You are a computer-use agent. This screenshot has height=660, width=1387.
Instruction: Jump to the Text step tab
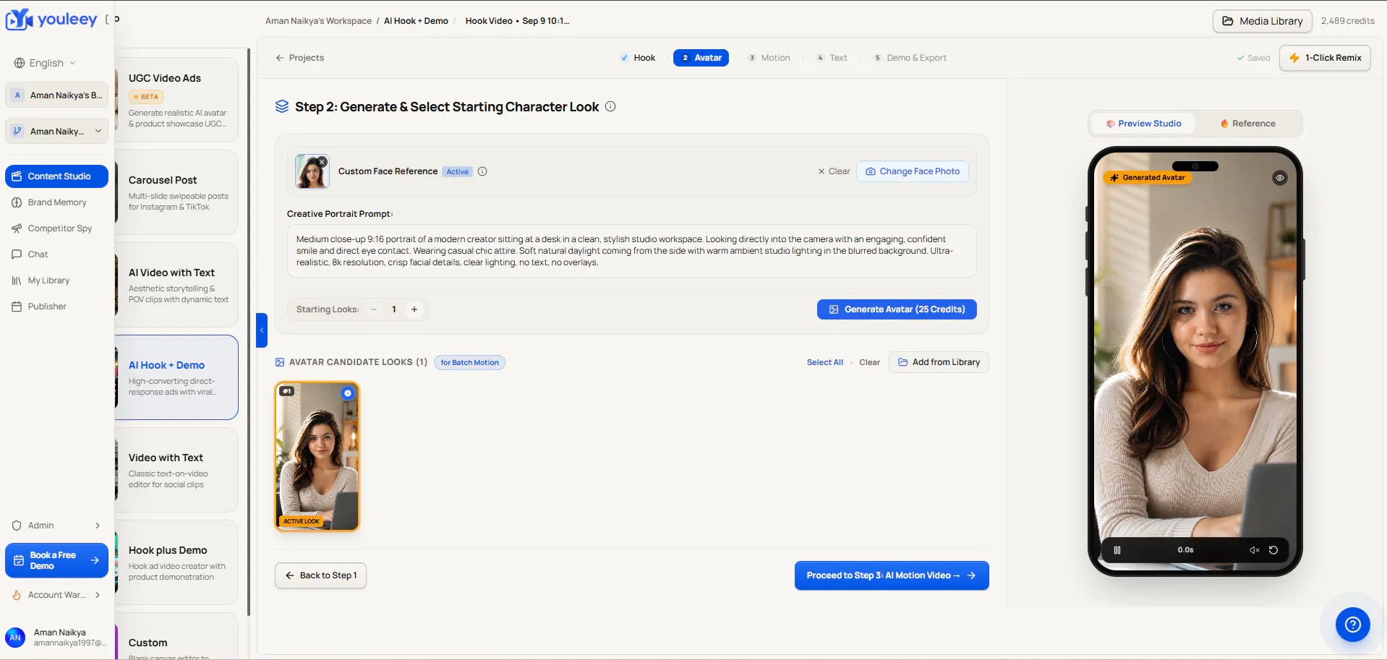click(832, 58)
